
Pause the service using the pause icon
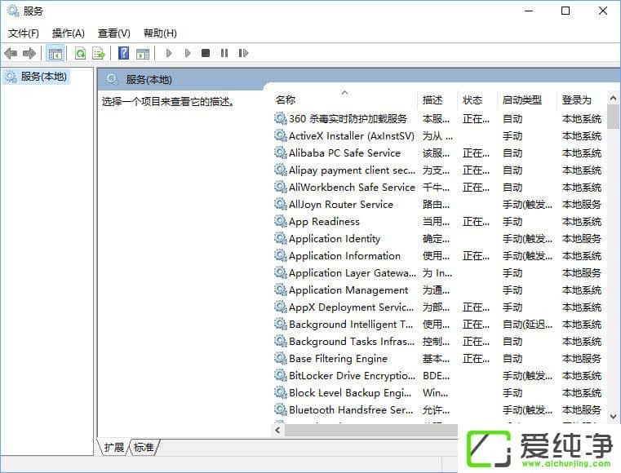coord(224,53)
